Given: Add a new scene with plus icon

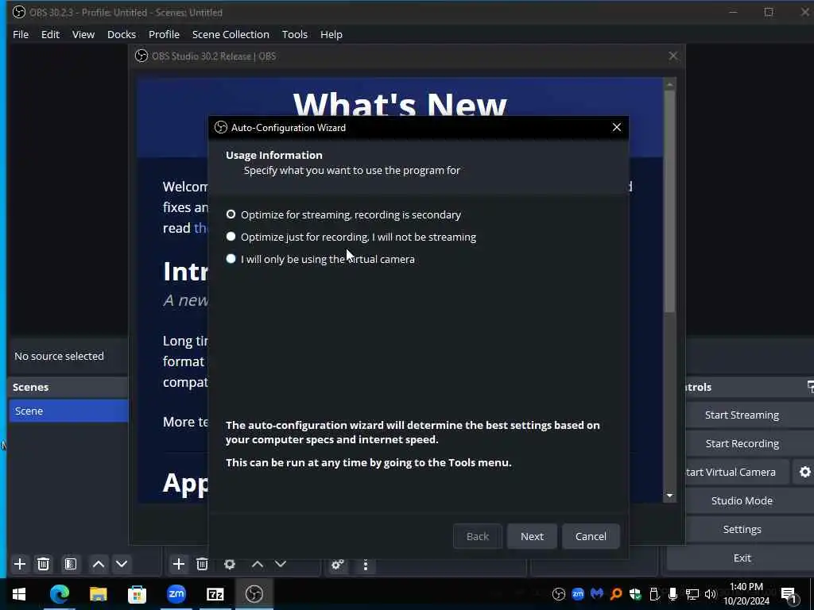Looking at the screenshot, I should [20, 564].
